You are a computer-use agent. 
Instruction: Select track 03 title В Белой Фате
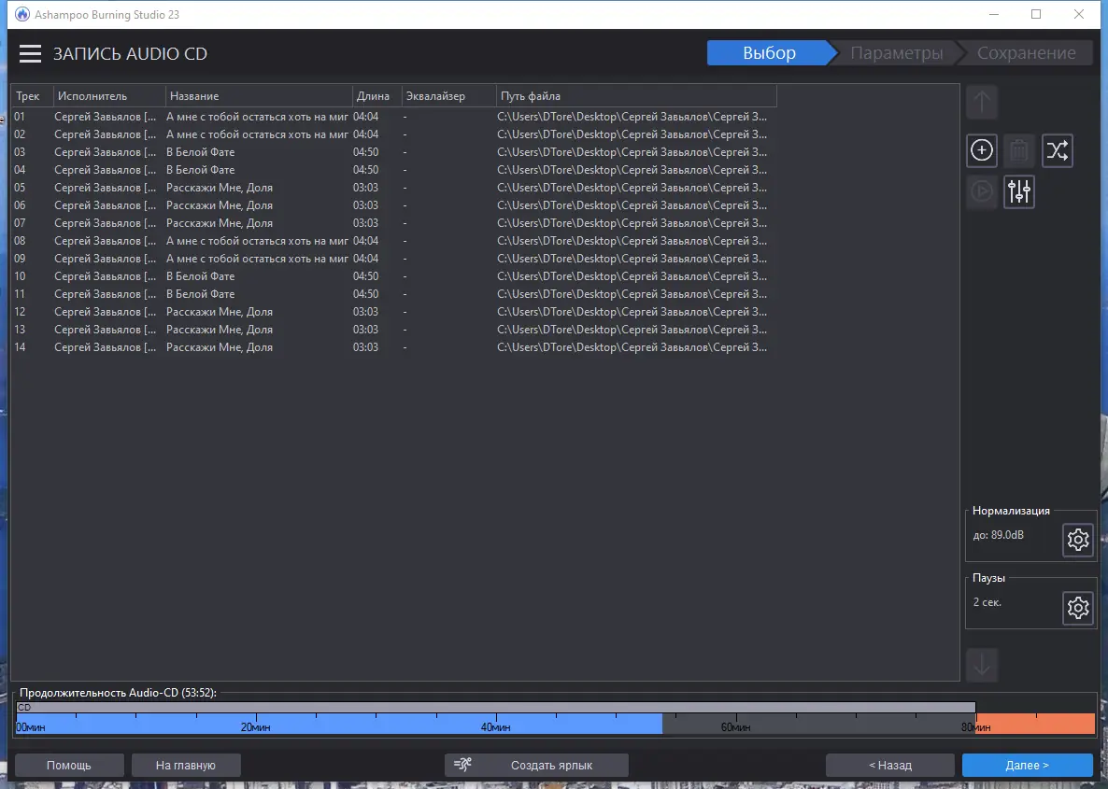click(x=201, y=152)
